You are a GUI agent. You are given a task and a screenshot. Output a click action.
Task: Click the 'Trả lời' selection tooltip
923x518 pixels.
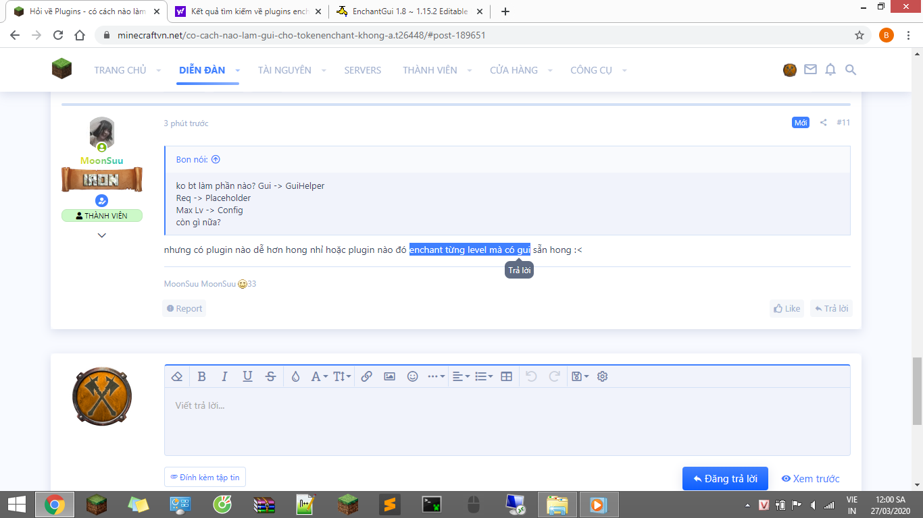point(520,270)
